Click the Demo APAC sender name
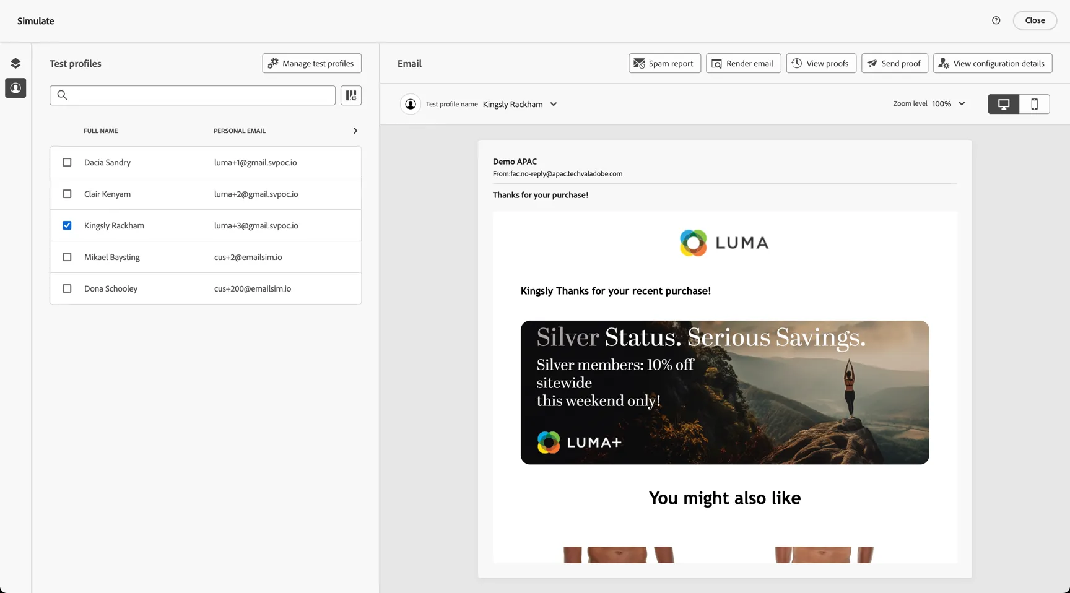Viewport: 1070px width, 593px height. [515, 162]
